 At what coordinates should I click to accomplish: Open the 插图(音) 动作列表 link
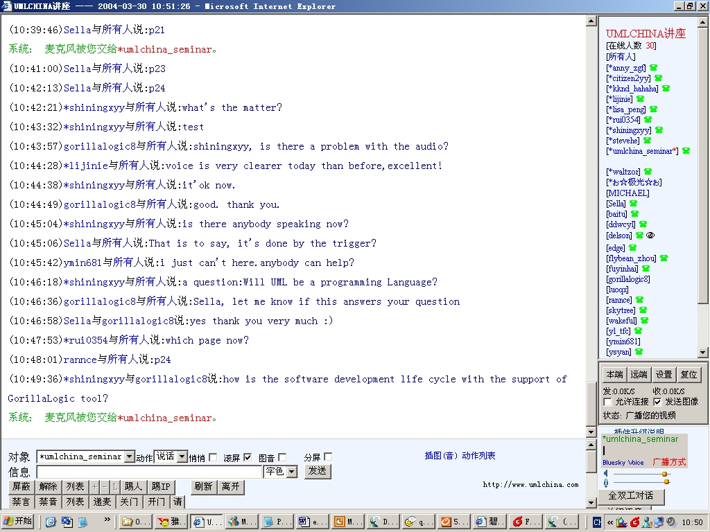[460, 456]
